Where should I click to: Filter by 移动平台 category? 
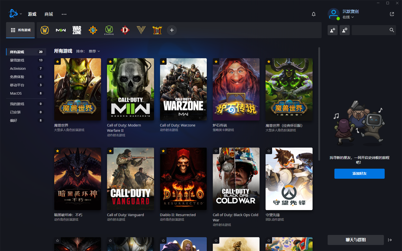click(x=26, y=85)
